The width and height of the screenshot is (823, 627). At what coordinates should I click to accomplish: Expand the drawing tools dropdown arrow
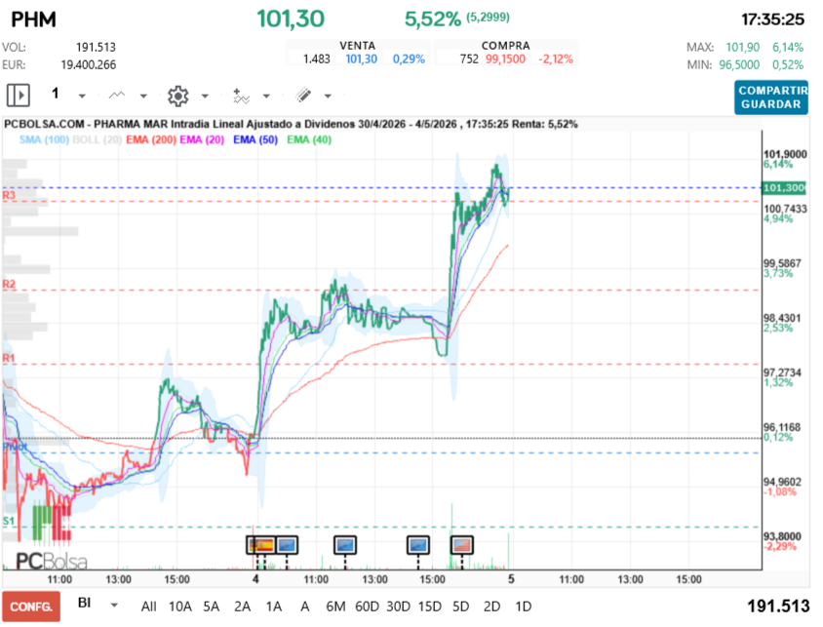tap(328, 96)
